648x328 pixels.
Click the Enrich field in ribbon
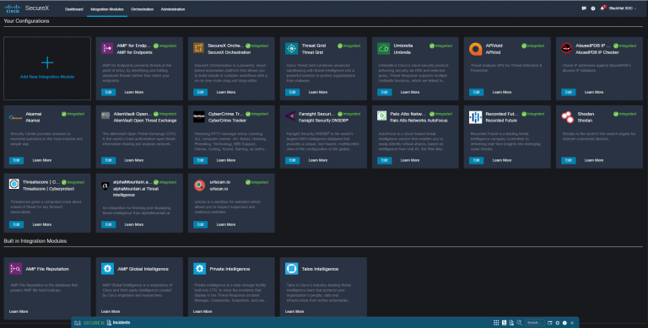coord(535,323)
